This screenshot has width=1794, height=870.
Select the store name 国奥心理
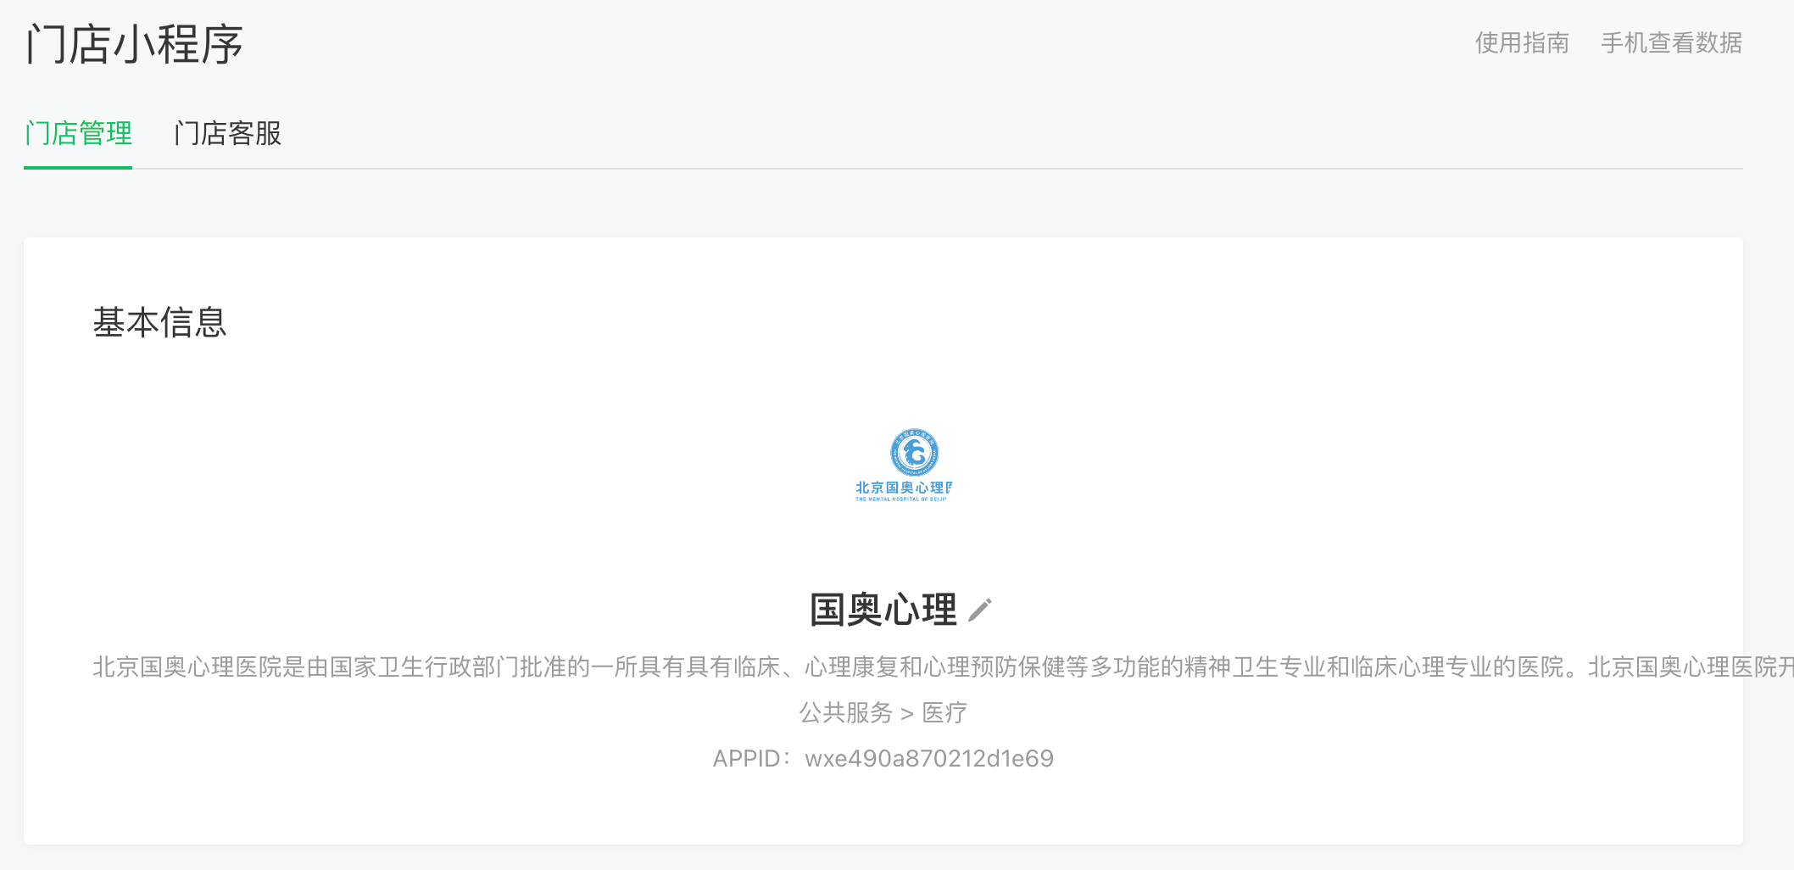[x=883, y=610]
